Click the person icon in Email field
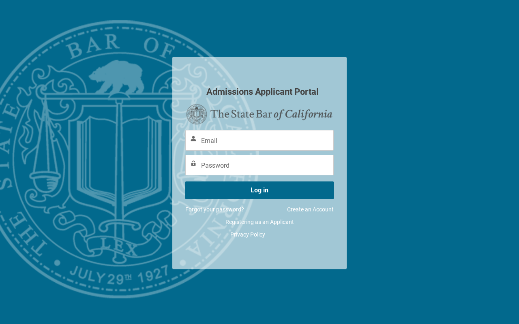 coord(193,139)
